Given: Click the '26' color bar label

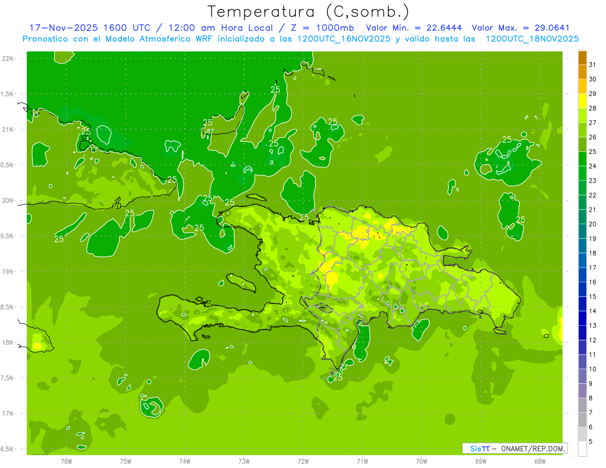Looking at the screenshot, I should [592, 137].
